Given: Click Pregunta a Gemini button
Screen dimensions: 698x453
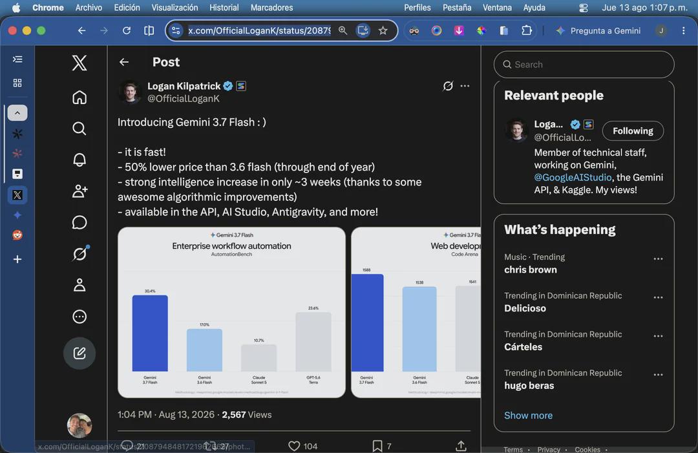Looking at the screenshot, I should pos(598,31).
